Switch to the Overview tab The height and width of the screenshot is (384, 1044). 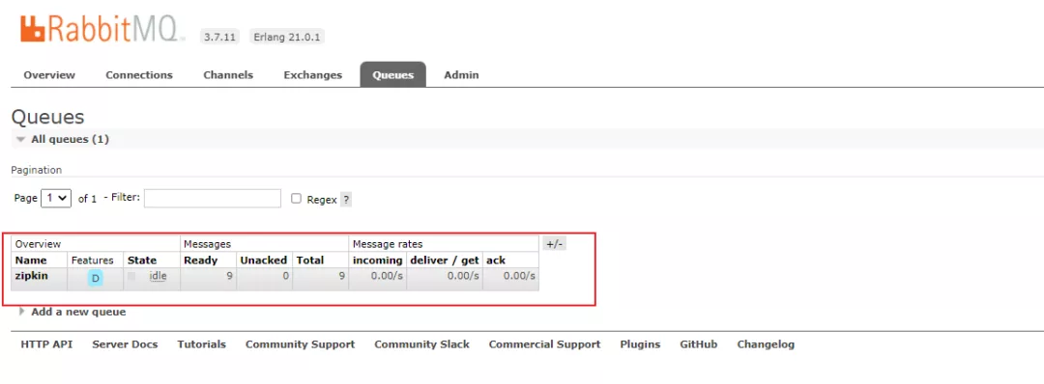point(49,75)
